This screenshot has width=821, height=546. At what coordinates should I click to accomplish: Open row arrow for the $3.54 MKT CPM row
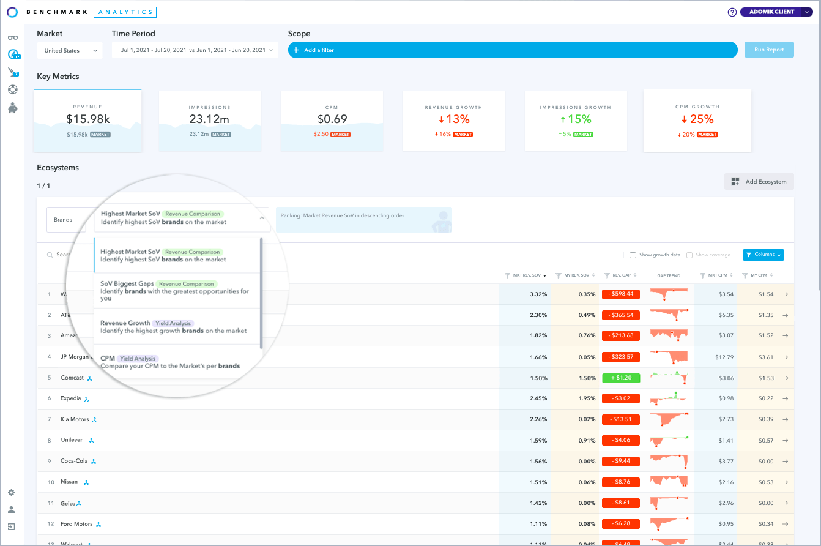(x=786, y=294)
